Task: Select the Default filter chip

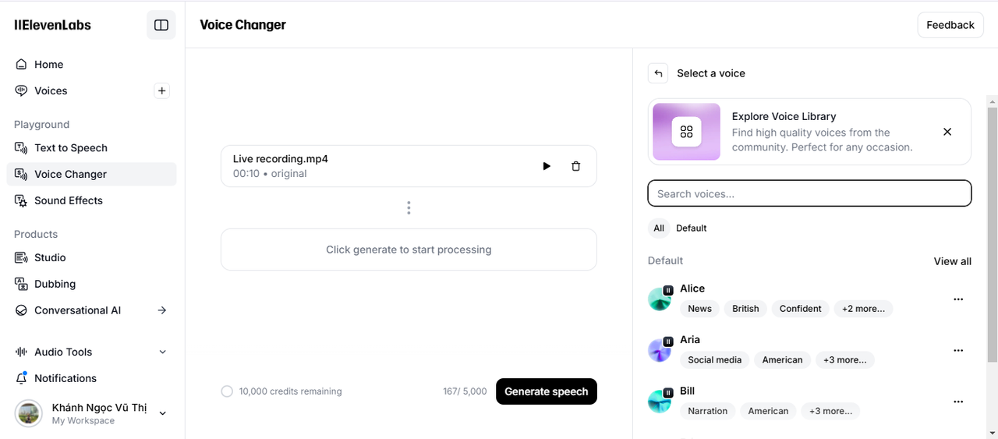Action: 692,228
